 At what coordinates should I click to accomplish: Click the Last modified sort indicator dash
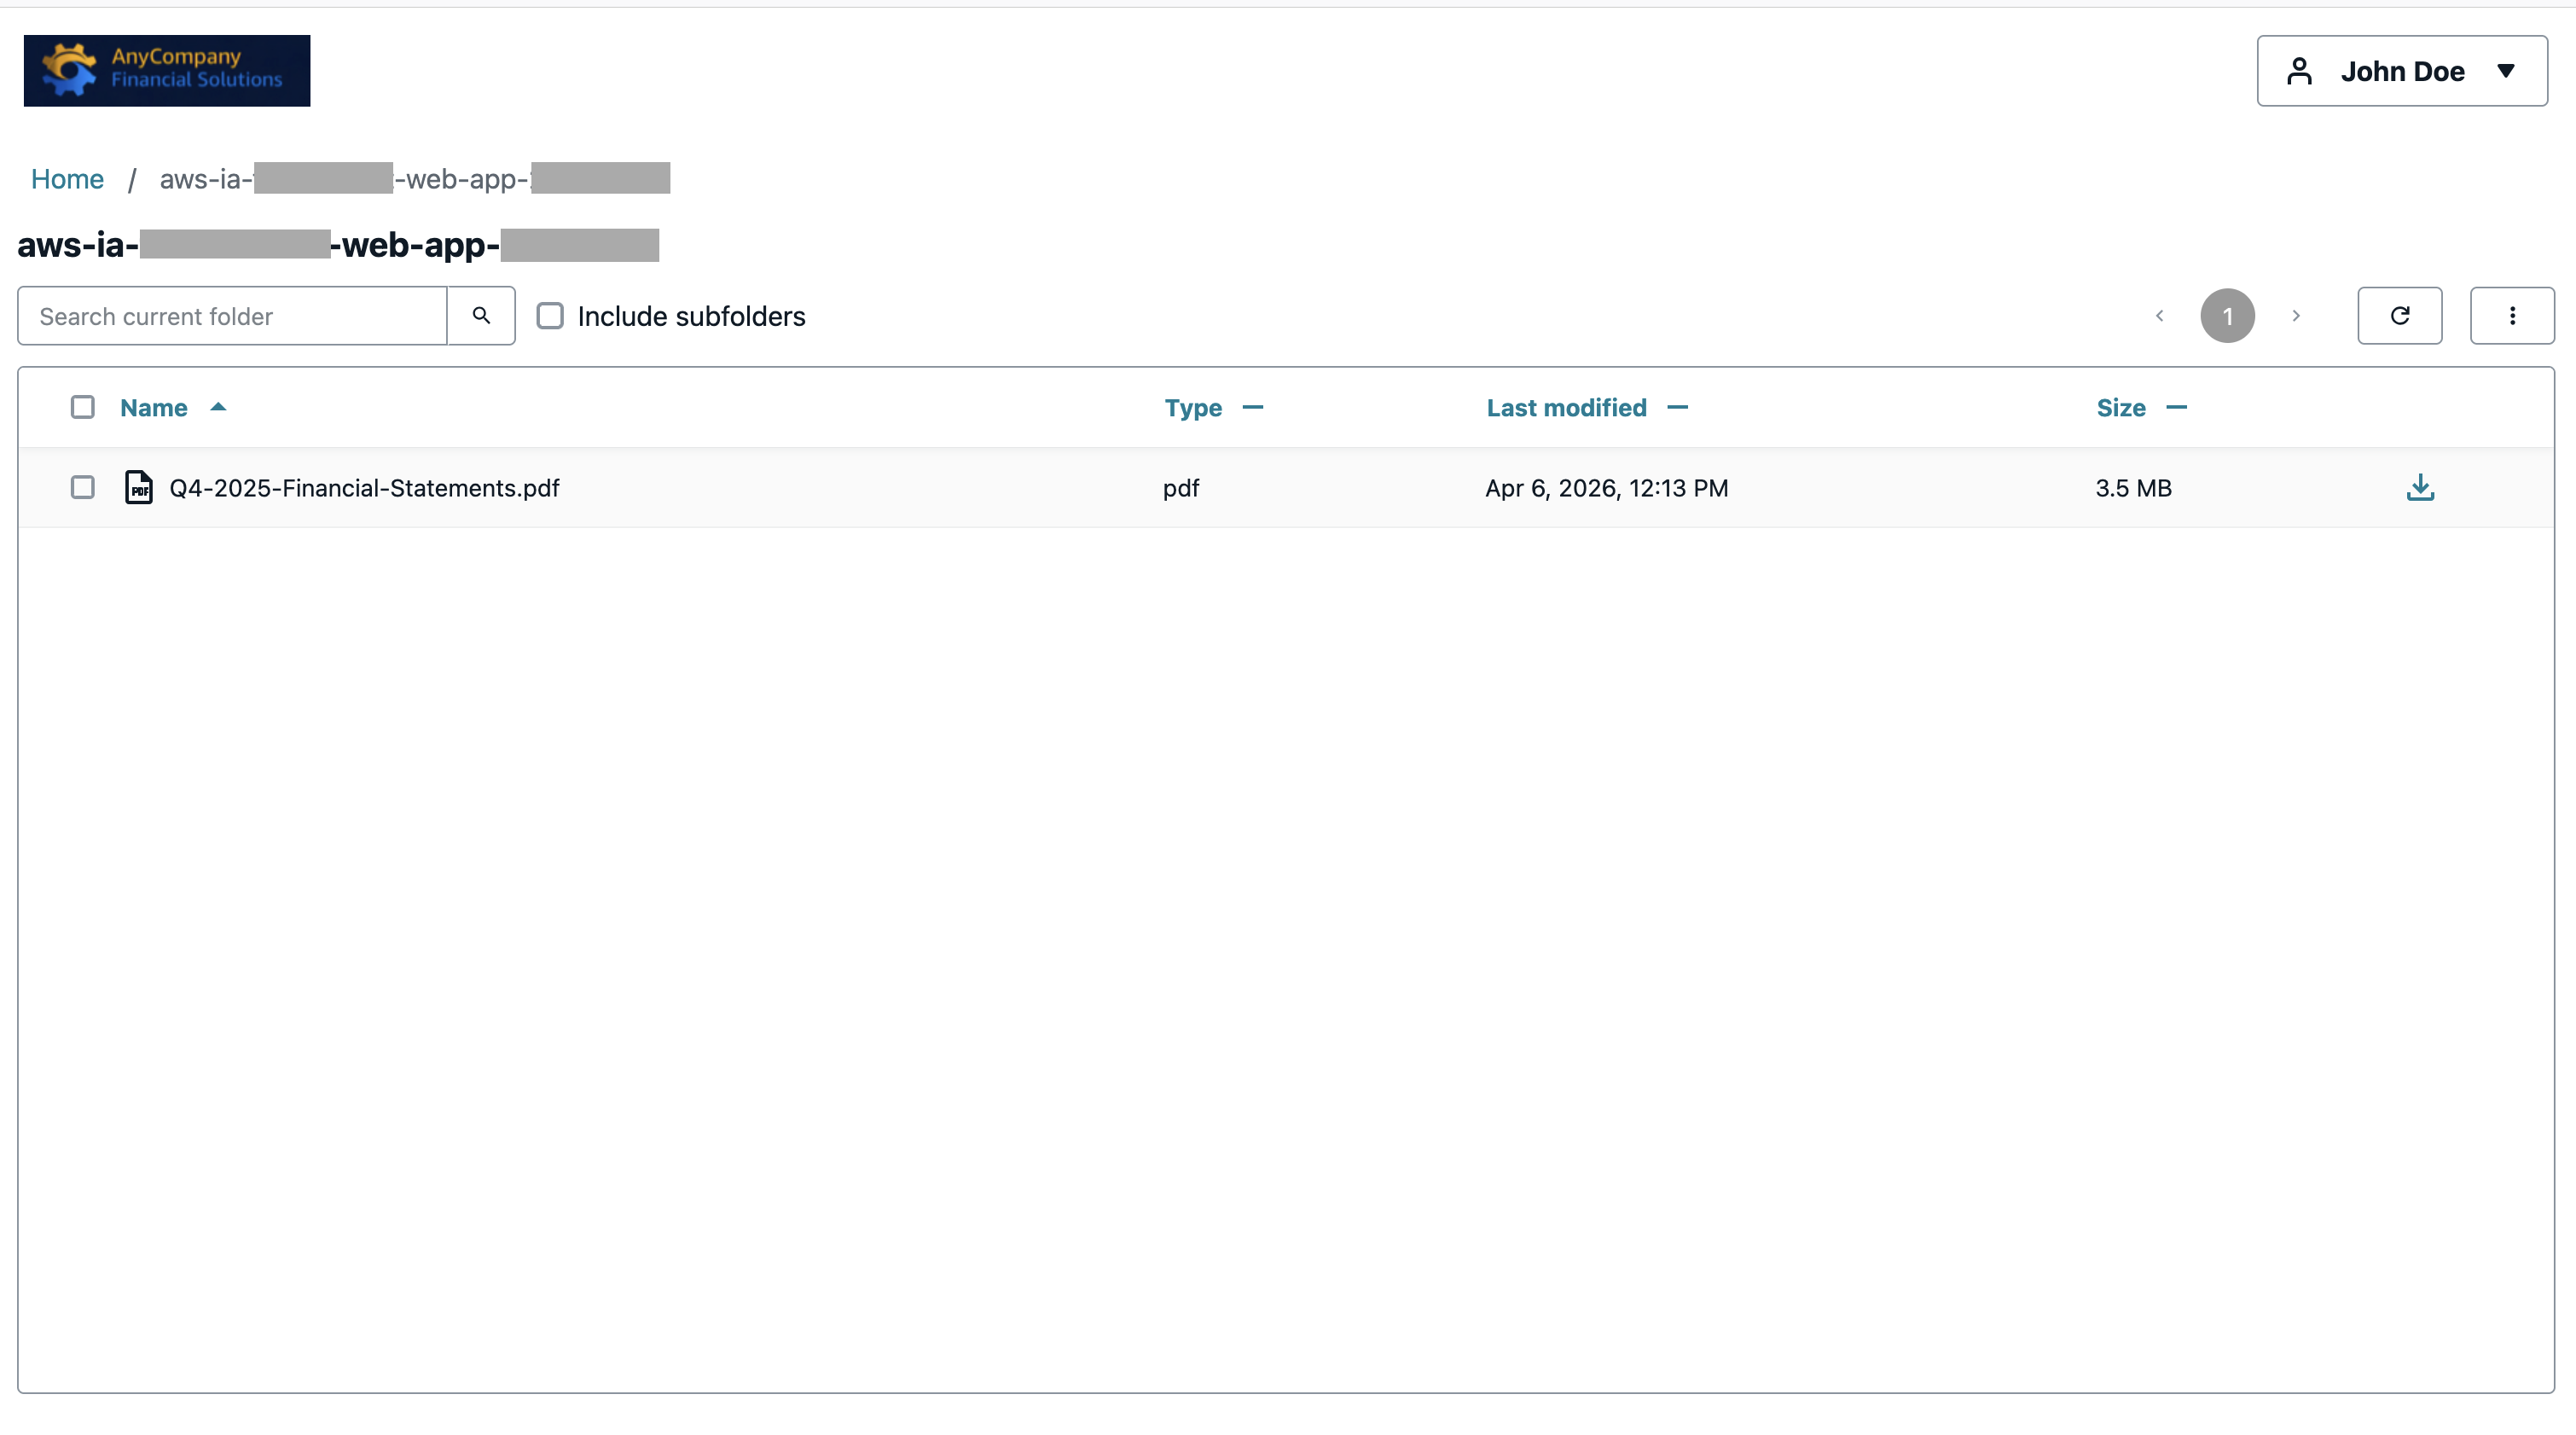tap(1678, 407)
